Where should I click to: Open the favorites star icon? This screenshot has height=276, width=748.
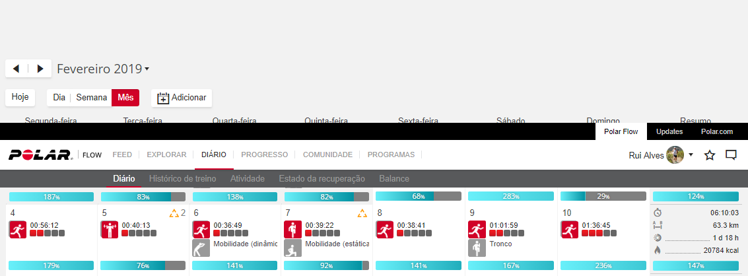click(710, 155)
